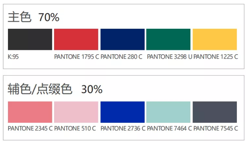Select the "PANTONE 1795 C" text label
Screen dimensions: 247x144
click(x=76, y=56)
